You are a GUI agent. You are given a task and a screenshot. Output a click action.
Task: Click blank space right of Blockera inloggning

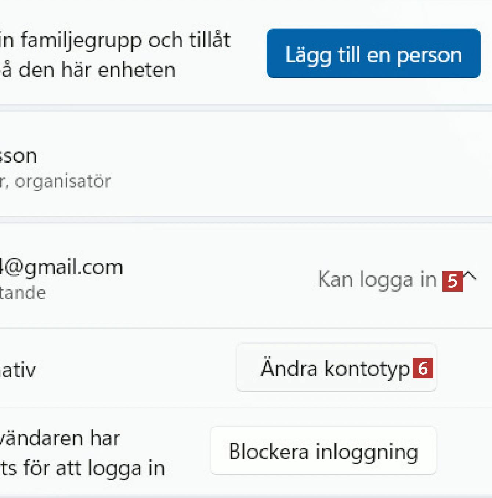click(464, 451)
